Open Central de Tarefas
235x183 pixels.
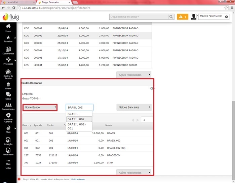click(8, 74)
